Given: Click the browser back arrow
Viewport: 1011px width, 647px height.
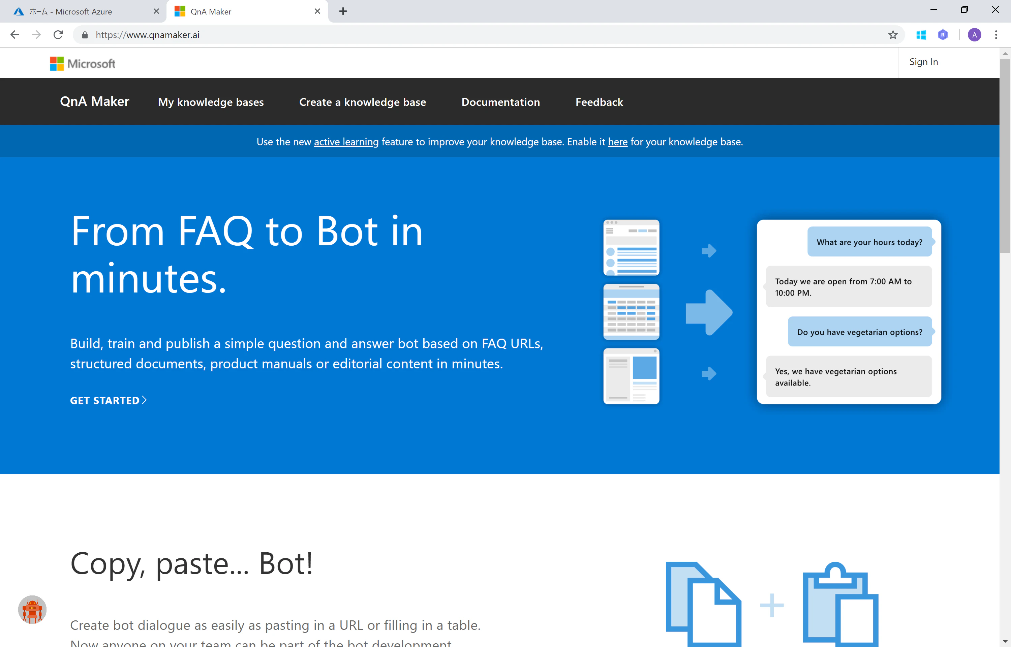Looking at the screenshot, I should tap(15, 35).
